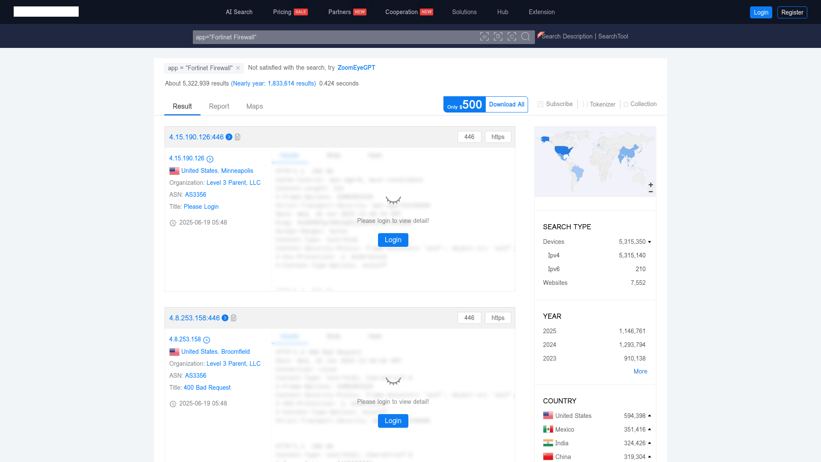The width and height of the screenshot is (821, 462).
Task: Click the IP batch search icon
Action: point(484,37)
